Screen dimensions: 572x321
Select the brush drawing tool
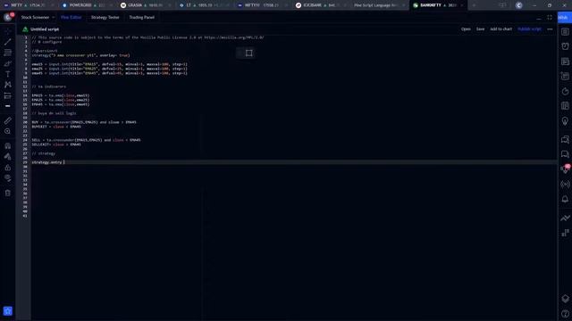click(x=8, y=63)
